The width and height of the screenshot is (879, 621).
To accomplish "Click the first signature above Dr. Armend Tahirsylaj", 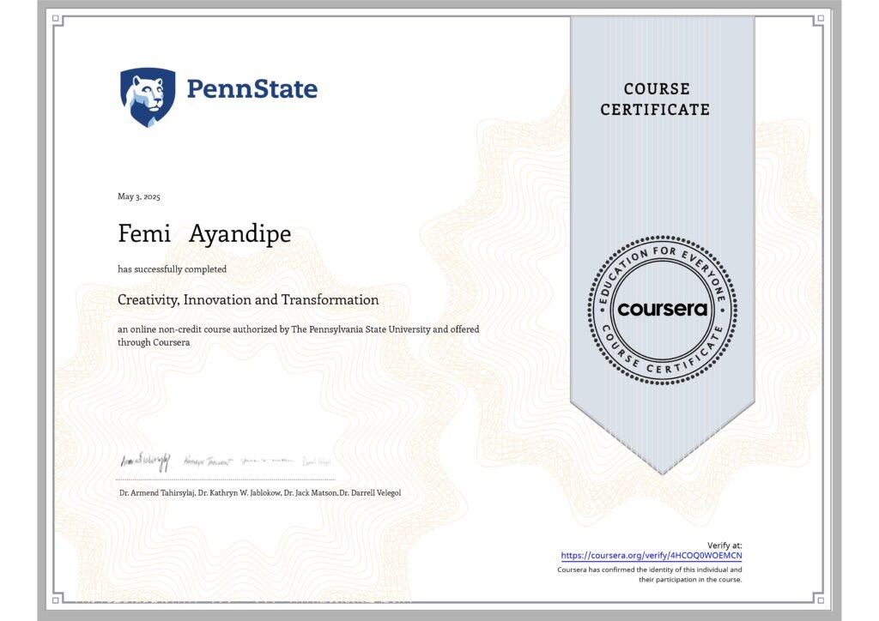I will pos(145,460).
